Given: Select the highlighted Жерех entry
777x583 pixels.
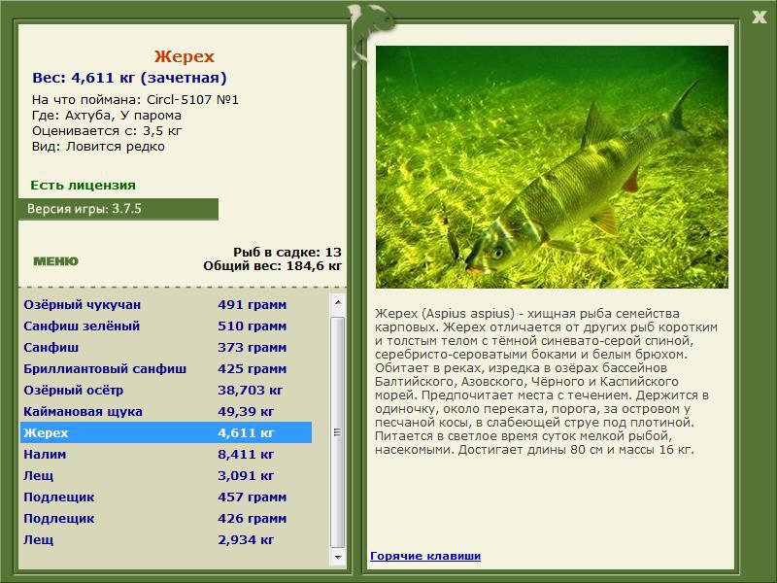Looking at the screenshot, I should pyautogui.click(x=166, y=432).
